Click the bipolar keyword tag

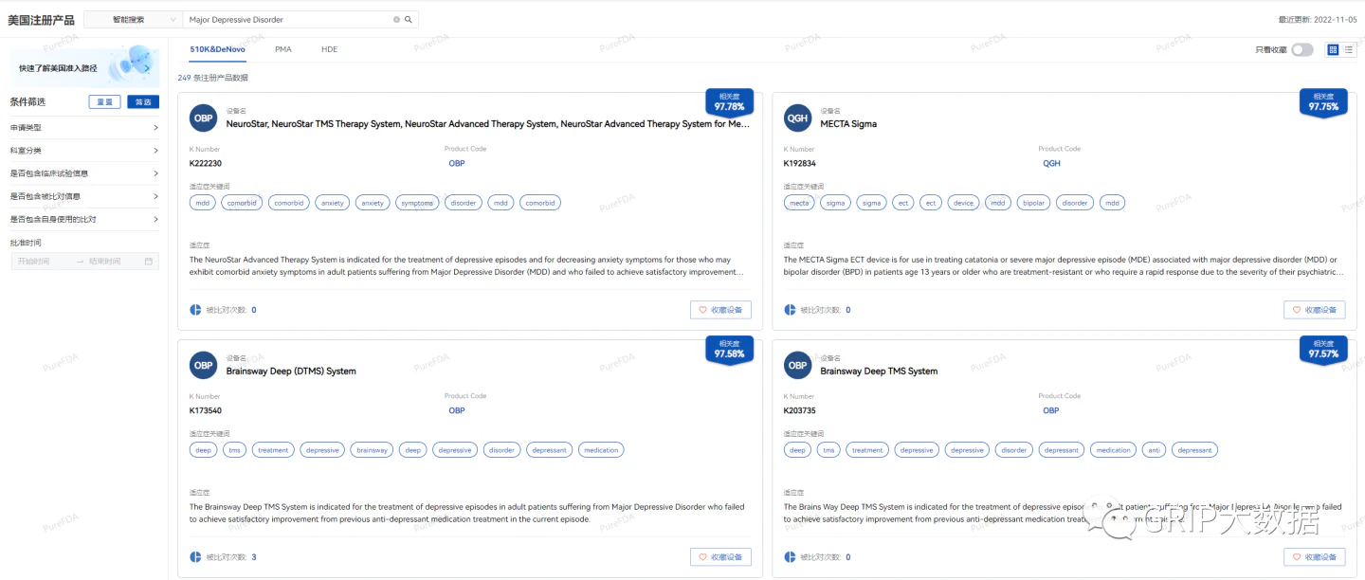pos(1032,203)
